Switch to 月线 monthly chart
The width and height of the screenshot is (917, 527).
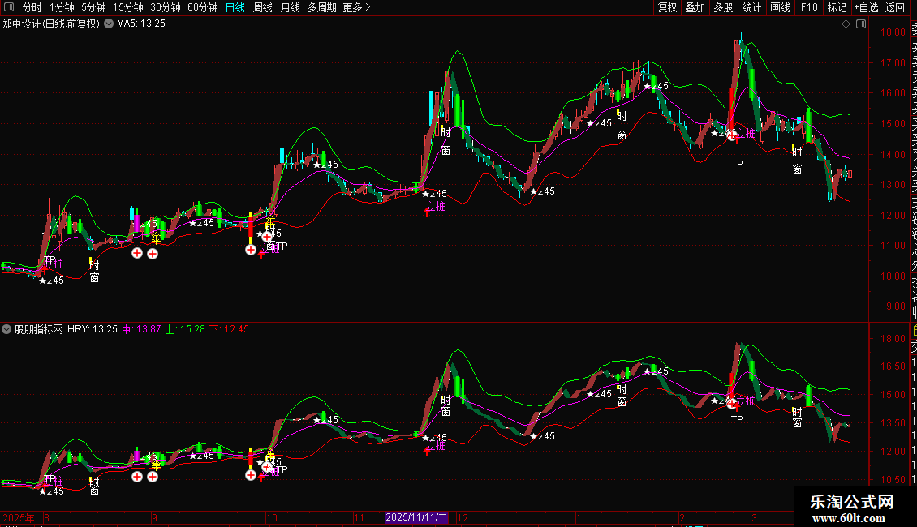coord(290,7)
